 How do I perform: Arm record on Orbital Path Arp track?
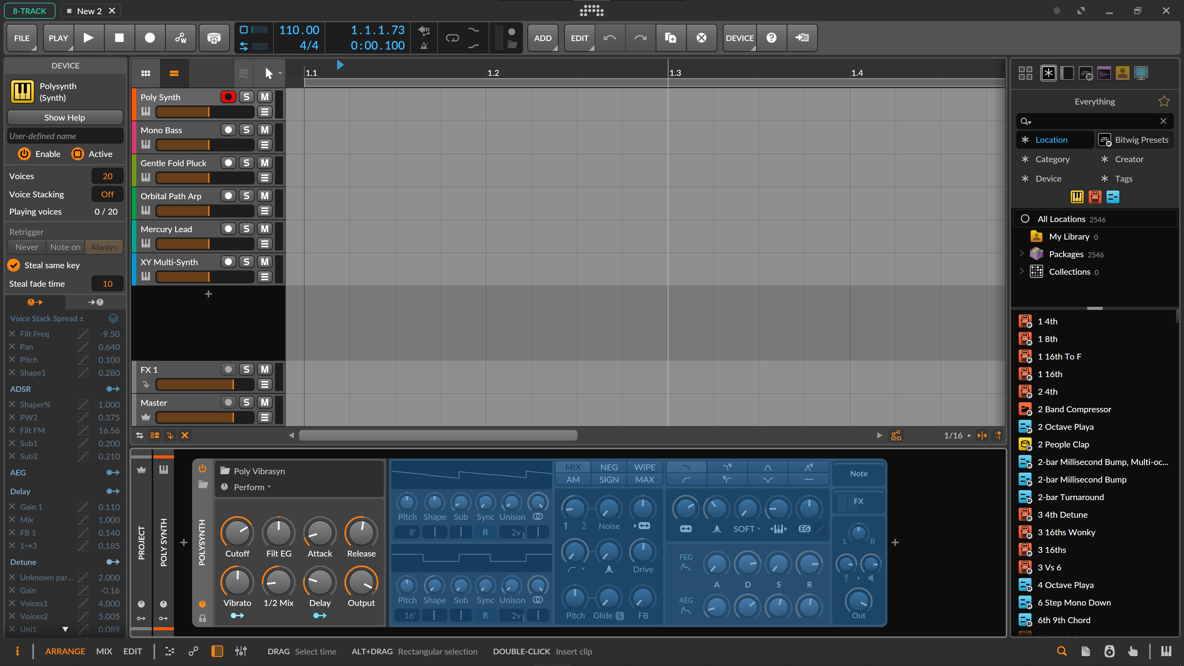228,196
